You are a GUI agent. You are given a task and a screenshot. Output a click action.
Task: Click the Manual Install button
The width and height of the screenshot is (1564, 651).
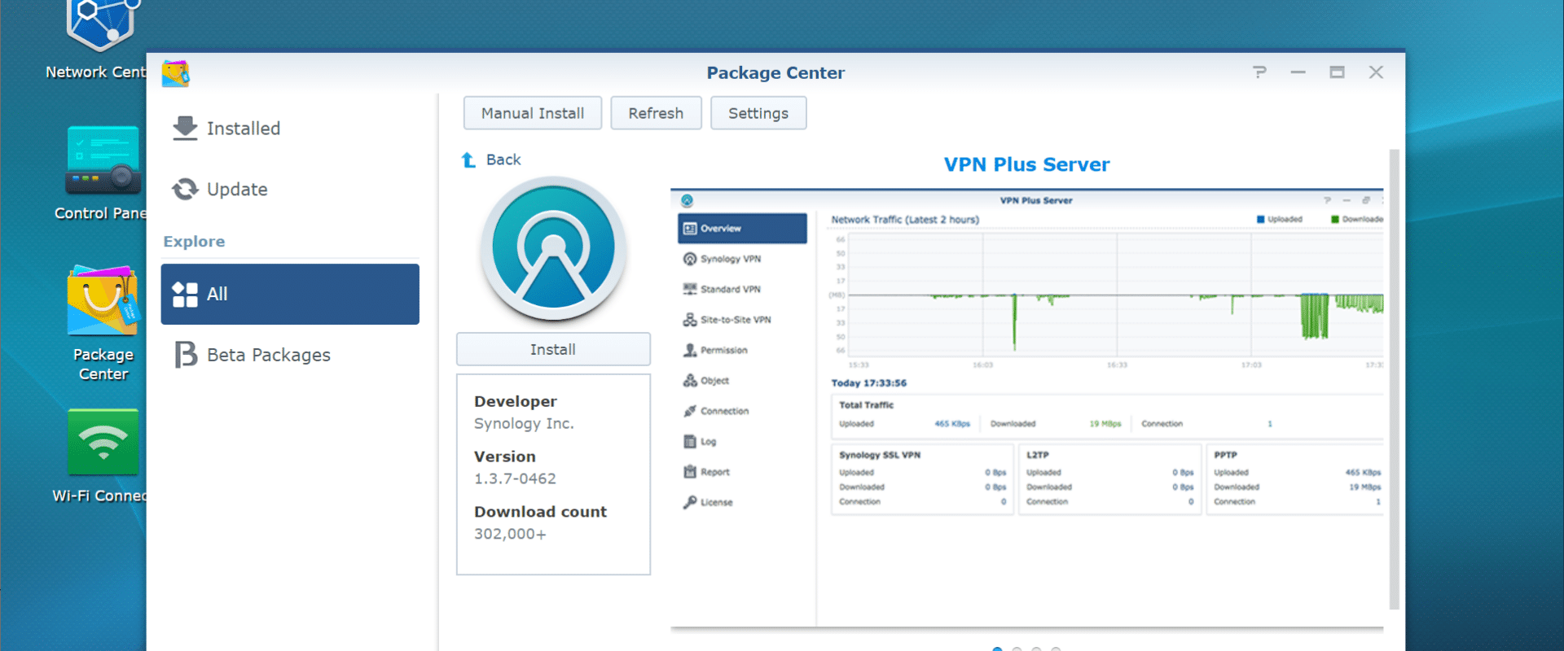coord(533,113)
